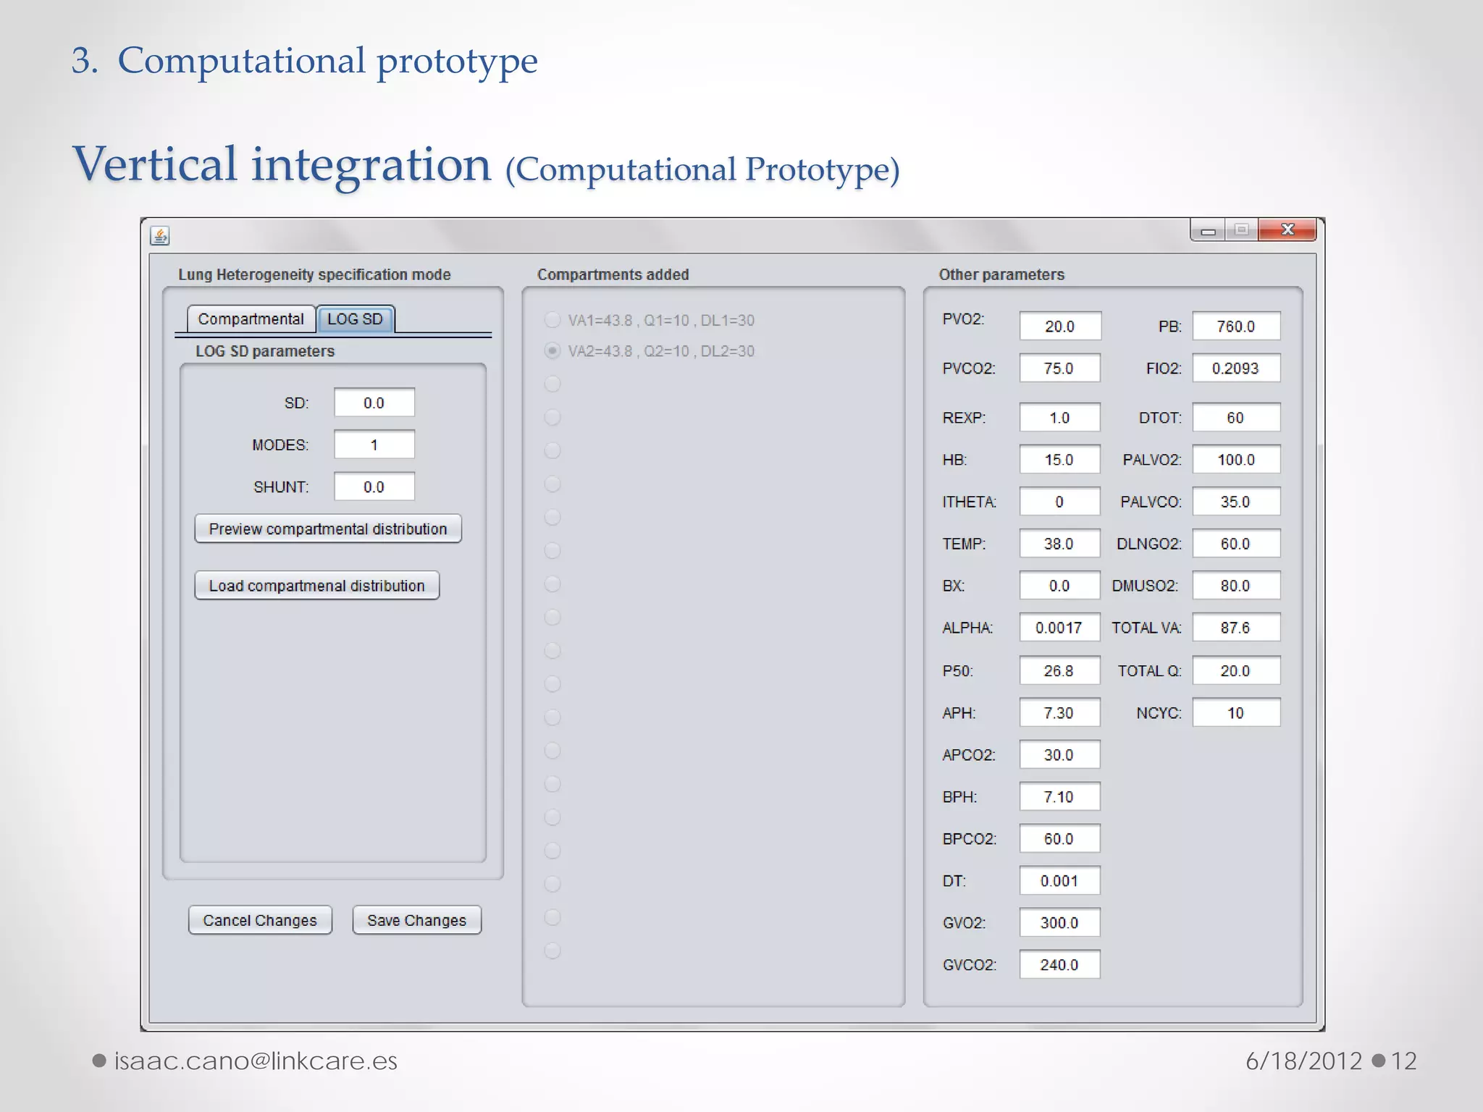Click the GVCO2 field showing 240.0
The image size is (1483, 1112).
[x=1060, y=964]
